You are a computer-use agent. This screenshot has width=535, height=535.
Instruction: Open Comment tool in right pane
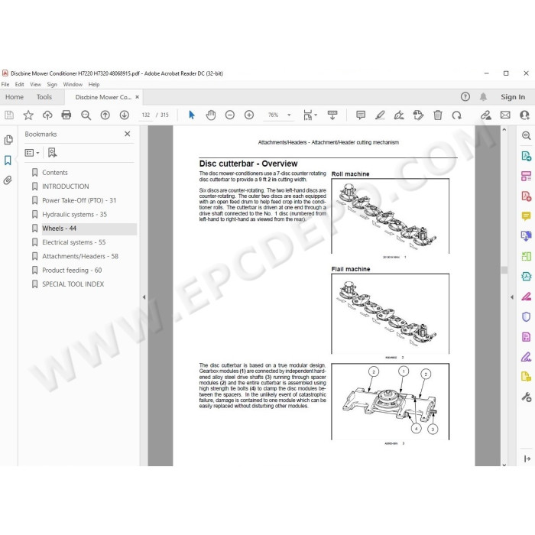click(x=526, y=216)
